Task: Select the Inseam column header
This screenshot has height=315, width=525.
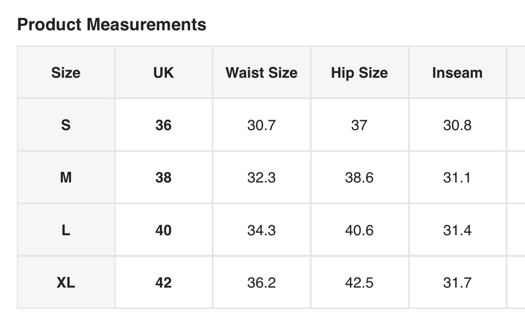Action: 457,72
